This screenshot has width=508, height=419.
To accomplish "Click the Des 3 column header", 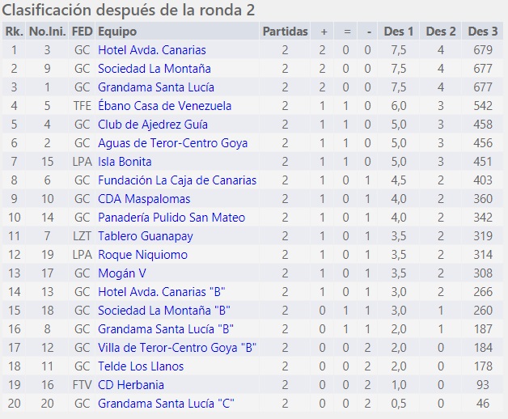I will pos(483,32).
